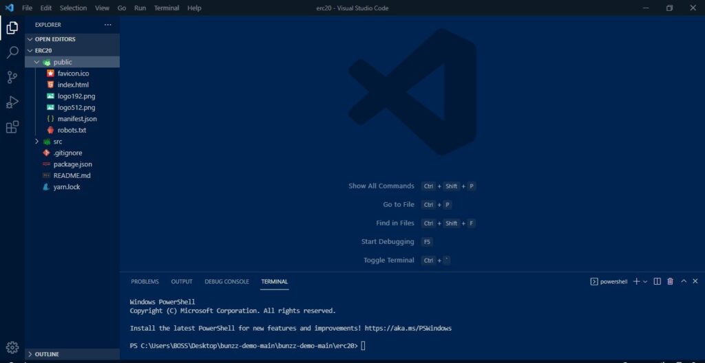Open README.md file
705x363 pixels.
click(x=72, y=176)
